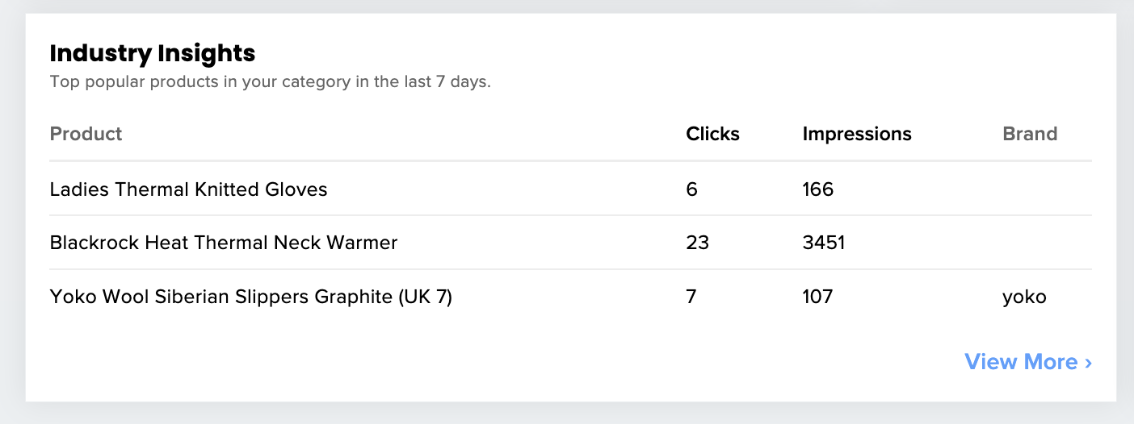This screenshot has width=1134, height=424.
Task: Sort by the Clicks column header
Action: [712, 134]
